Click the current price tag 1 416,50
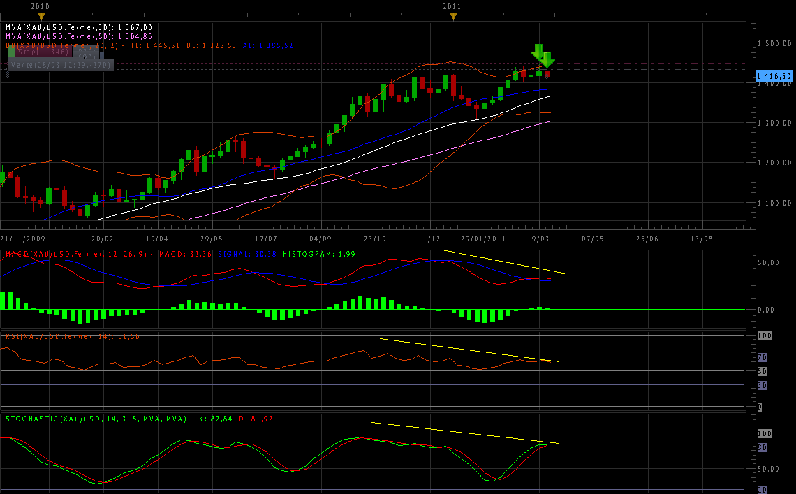 [x=775, y=75]
